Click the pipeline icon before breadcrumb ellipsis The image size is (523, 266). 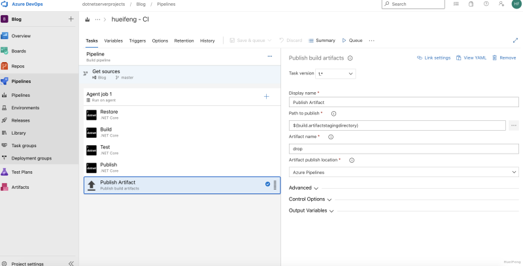click(x=88, y=20)
